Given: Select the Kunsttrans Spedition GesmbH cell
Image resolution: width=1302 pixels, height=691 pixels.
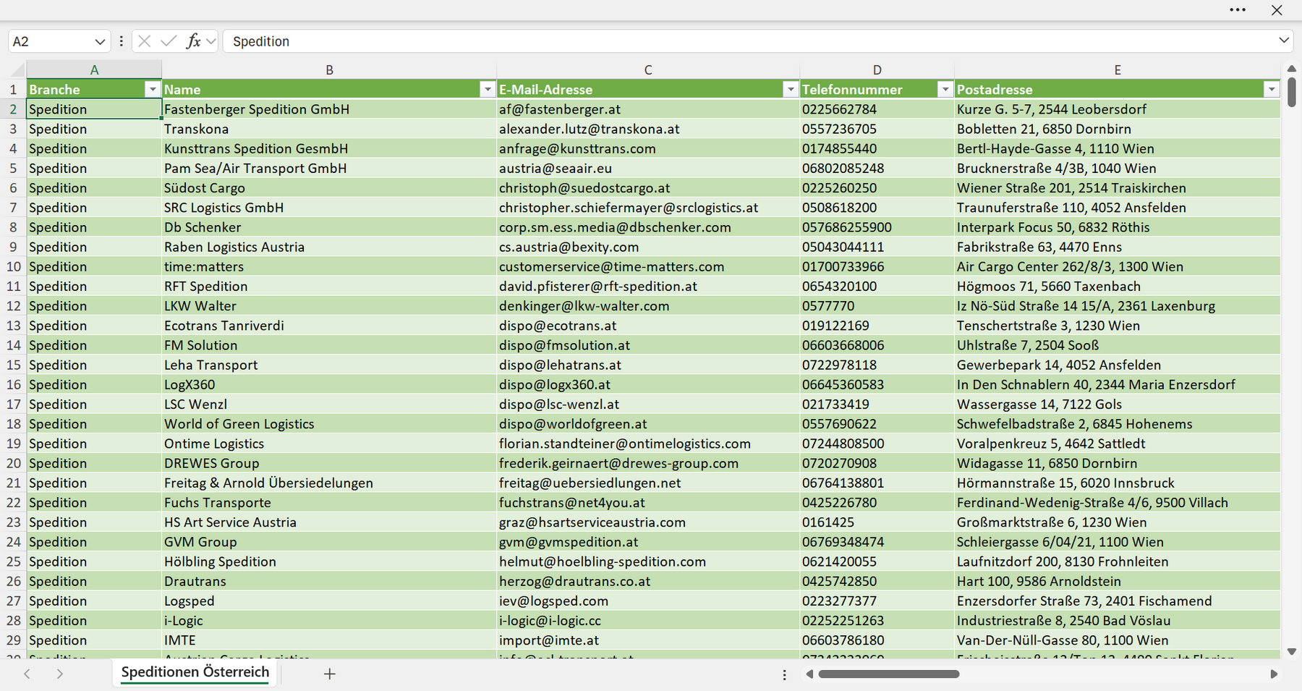Looking at the screenshot, I should (329, 148).
